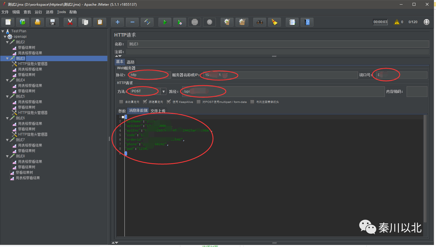Select 察看结果树 under 测试7
The height and width of the screenshot is (247, 436).
(x=27, y=151)
